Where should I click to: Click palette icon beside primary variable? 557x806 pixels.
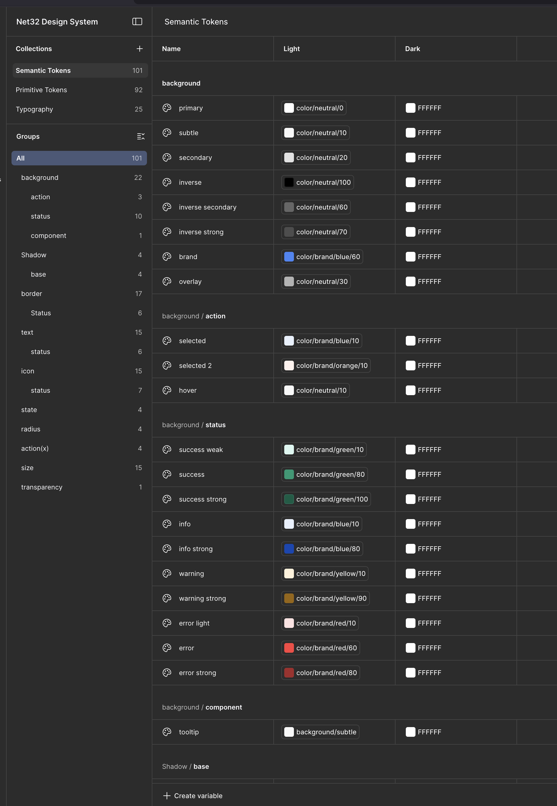167,108
